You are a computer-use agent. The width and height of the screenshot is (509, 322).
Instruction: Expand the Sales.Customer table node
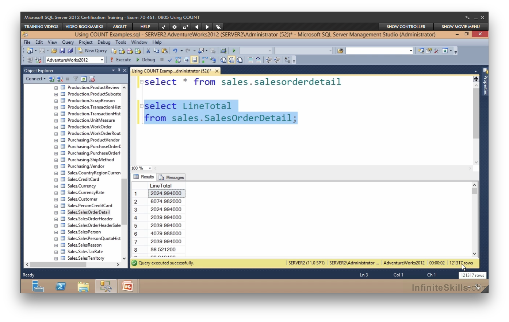[56, 199]
